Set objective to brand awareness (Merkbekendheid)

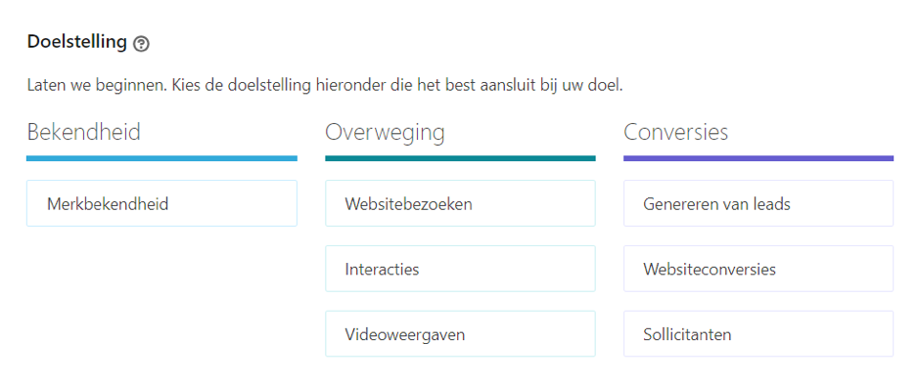pyautogui.click(x=161, y=203)
